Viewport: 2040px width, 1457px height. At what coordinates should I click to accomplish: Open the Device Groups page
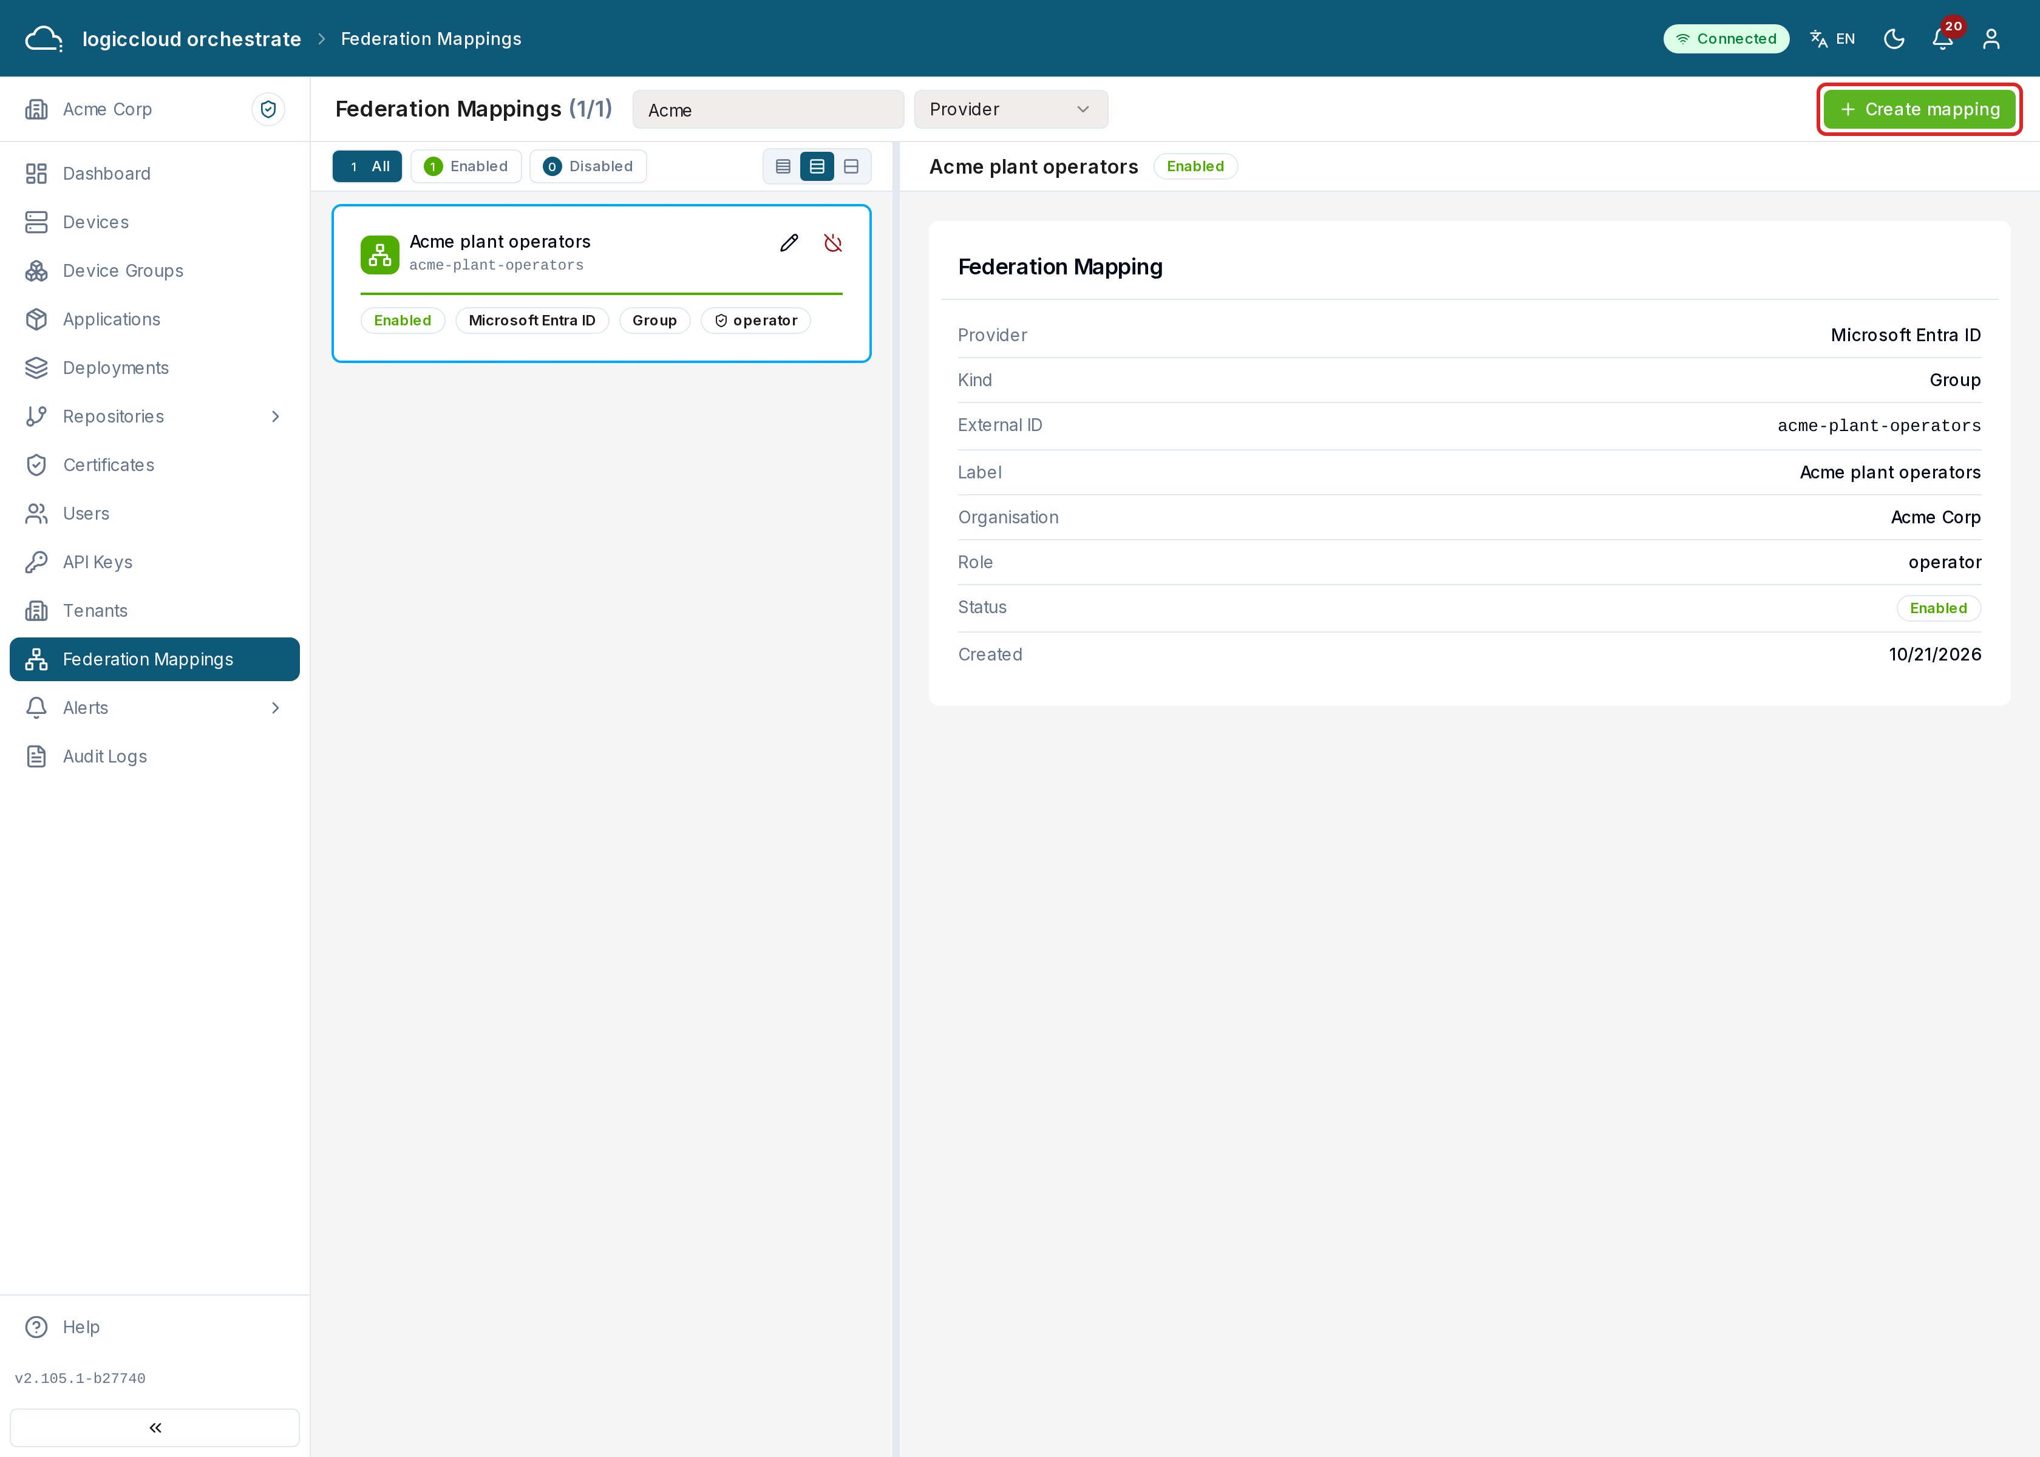(x=154, y=271)
